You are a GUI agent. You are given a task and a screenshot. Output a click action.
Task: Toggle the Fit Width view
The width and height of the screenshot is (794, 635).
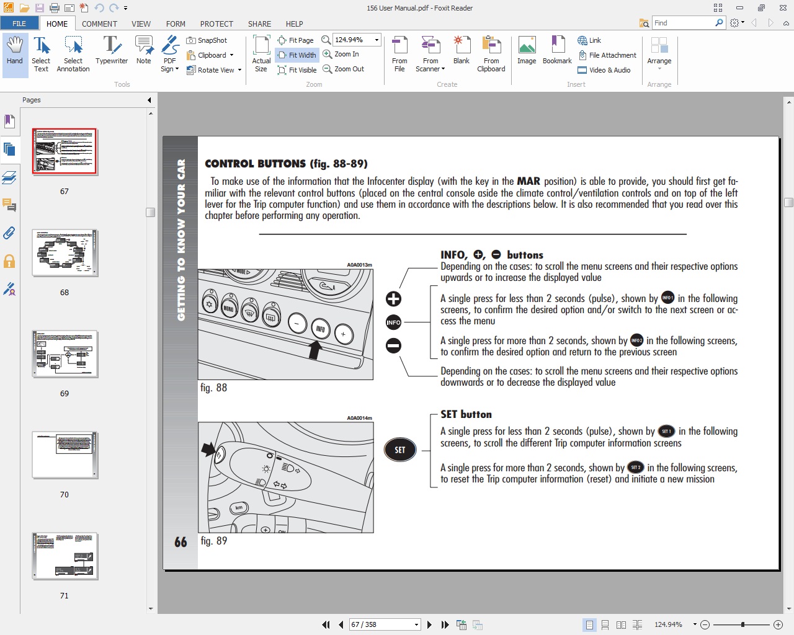[x=297, y=55]
